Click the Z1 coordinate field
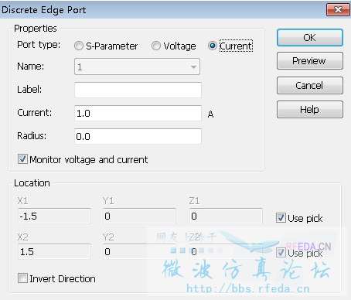 click(x=226, y=216)
